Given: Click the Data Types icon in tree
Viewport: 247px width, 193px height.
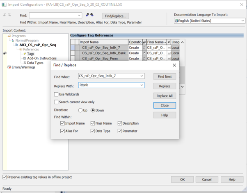Looking at the screenshot, I should 25,63.
